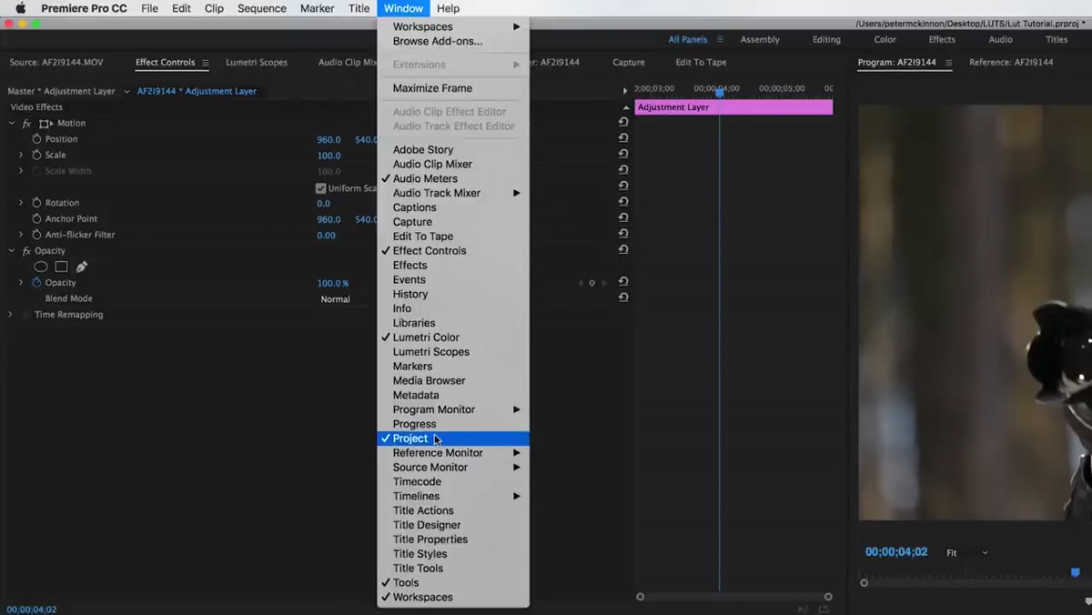Expand the Rotation property
The height and width of the screenshot is (615, 1092).
coord(21,203)
